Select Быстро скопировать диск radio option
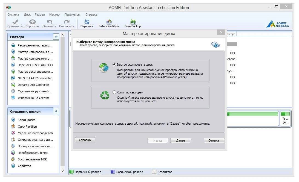This screenshot has width=299, height=182. pos(114,64)
